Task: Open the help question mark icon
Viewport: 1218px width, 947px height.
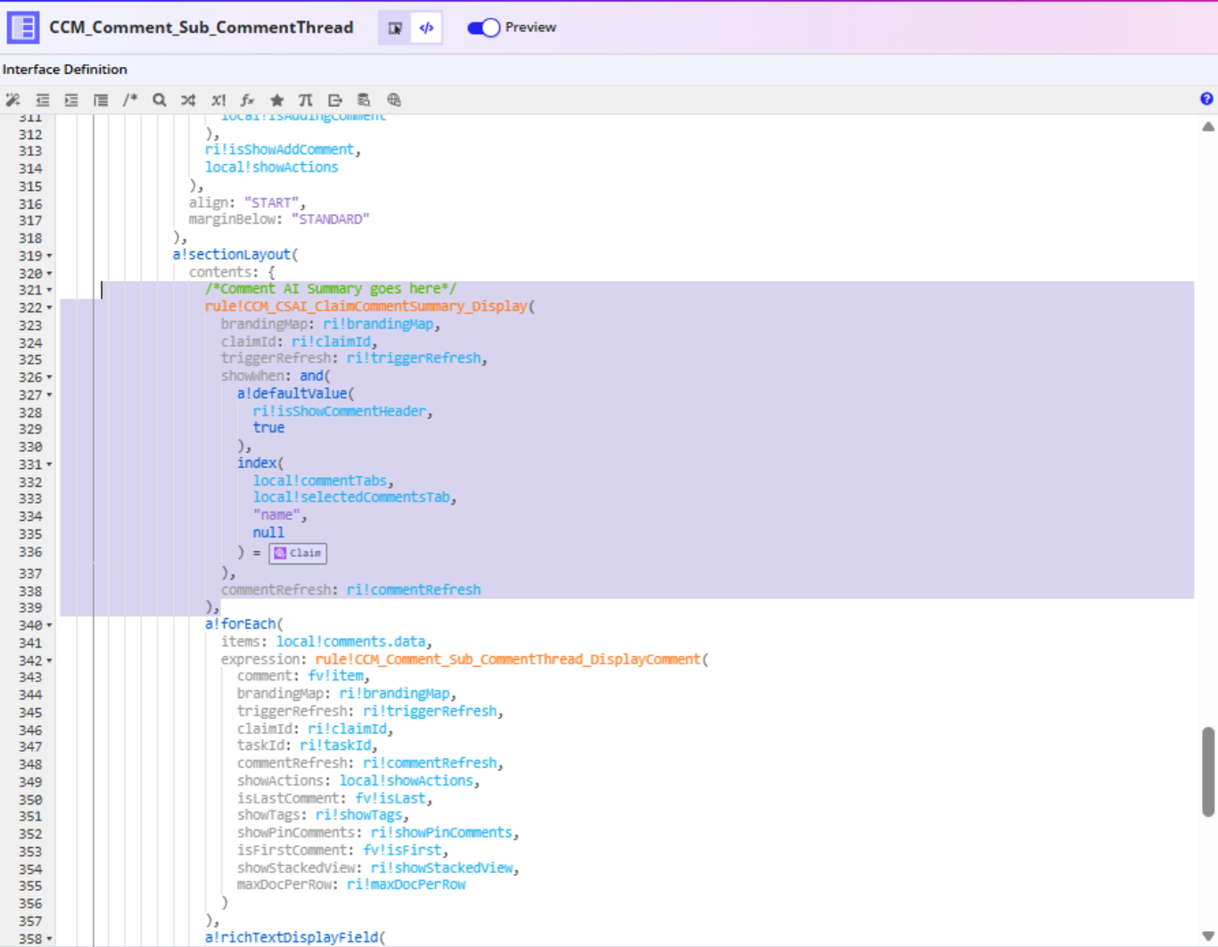Action: (1206, 99)
